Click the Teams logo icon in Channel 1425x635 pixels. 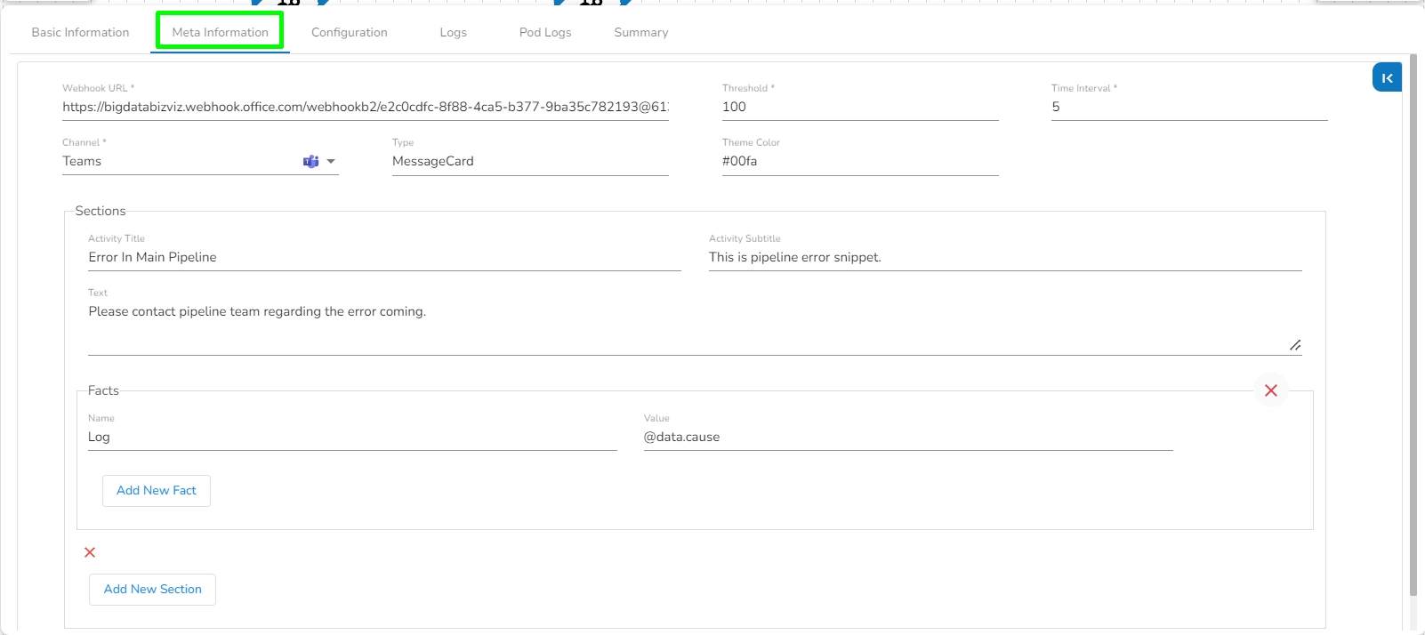tap(310, 161)
